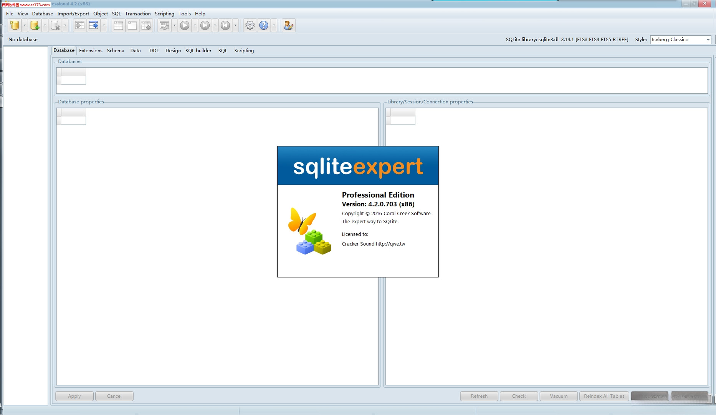
Task: Click the Cancel button
Action: tap(114, 396)
